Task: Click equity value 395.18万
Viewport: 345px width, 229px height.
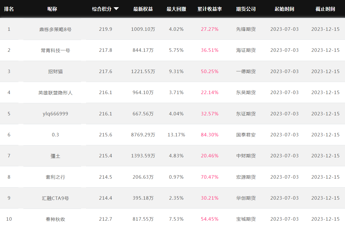Action: pyautogui.click(x=143, y=198)
